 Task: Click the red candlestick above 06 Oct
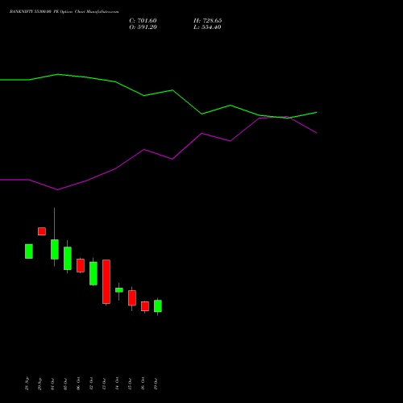point(81,266)
